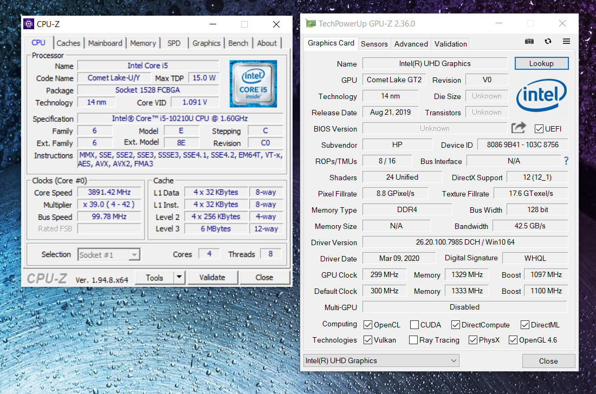This screenshot has width=596, height=394.
Task: Open the Intel(R) UHD Graphics GPU selector
Action: pos(381,360)
